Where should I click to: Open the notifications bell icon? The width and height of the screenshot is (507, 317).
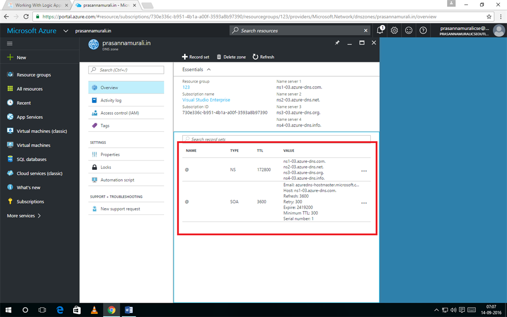tap(380, 30)
